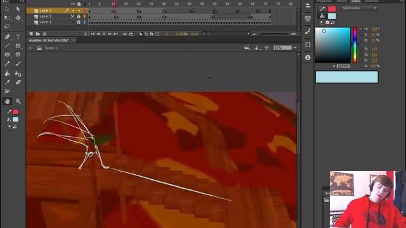The height and width of the screenshot is (228, 406).
Task: Select the Bone tool
Action: click(7, 91)
